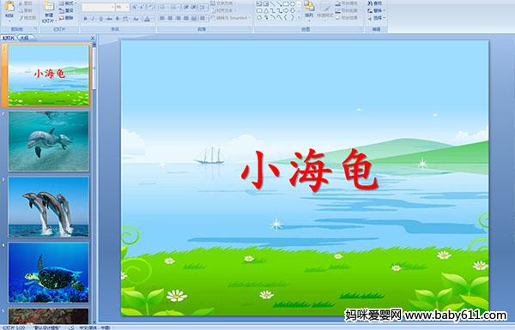Click the font color button
Viewport: 515px width, 330px height.
pos(147,19)
